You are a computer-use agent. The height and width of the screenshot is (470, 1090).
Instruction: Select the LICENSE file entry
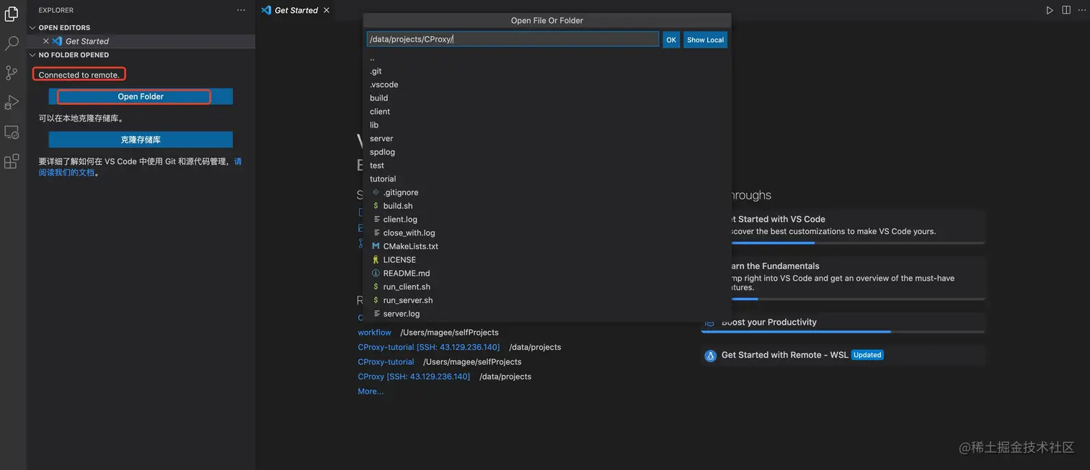point(547,259)
